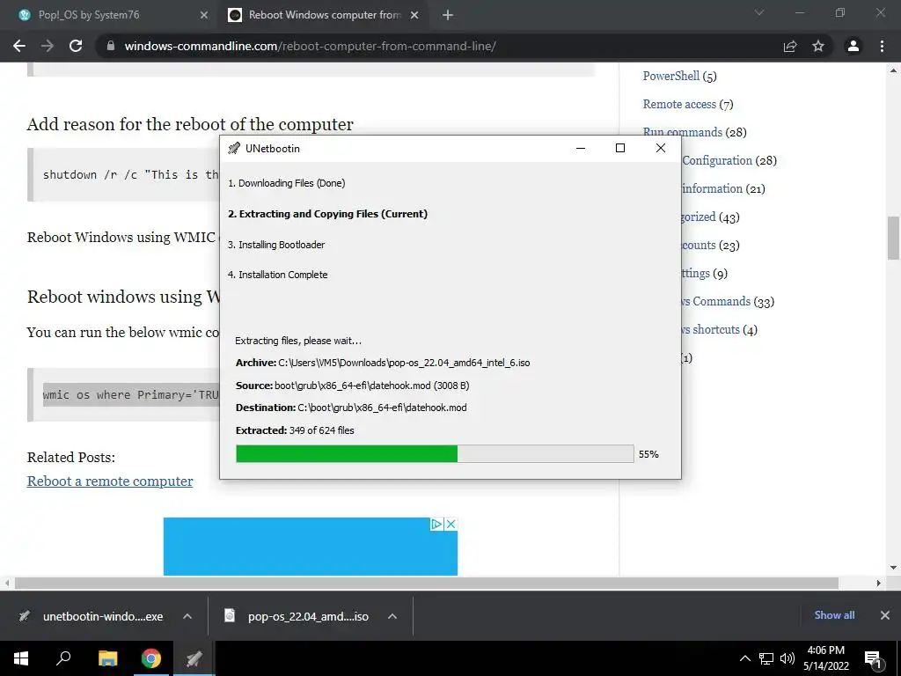Click 'Extracted: 349 of 624 files' text
This screenshot has width=901, height=676.
(x=295, y=430)
